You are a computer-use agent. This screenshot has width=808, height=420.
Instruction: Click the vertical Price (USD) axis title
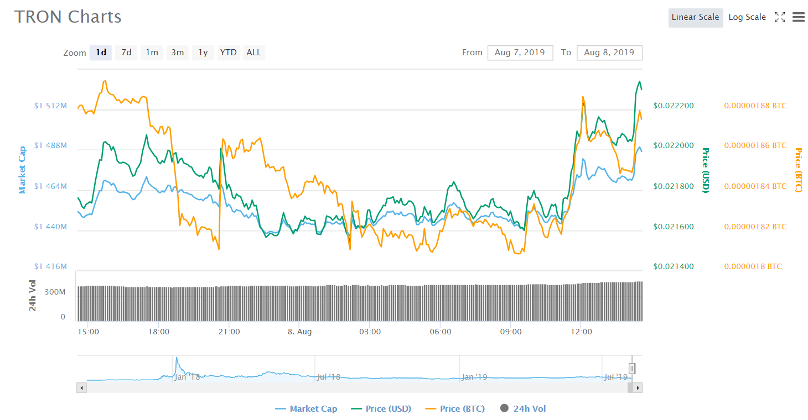706,170
